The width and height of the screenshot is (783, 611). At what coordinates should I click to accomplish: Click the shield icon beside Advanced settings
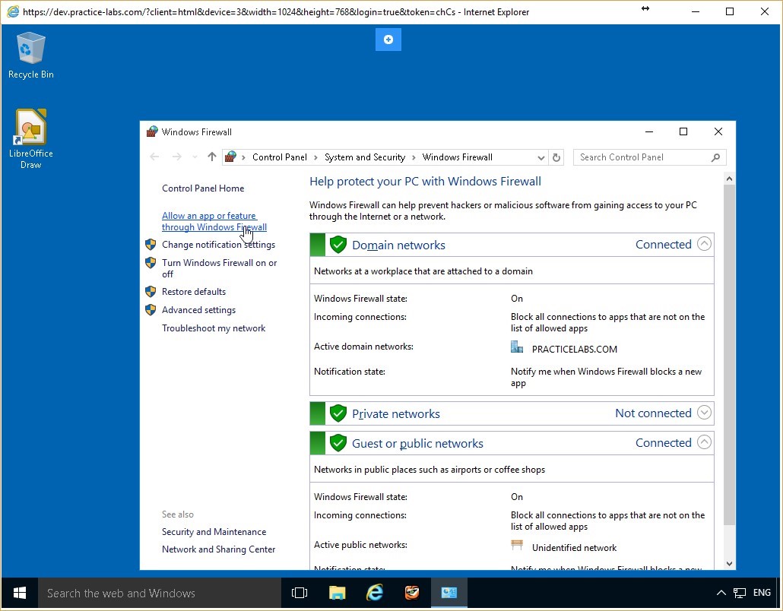pyautogui.click(x=150, y=309)
